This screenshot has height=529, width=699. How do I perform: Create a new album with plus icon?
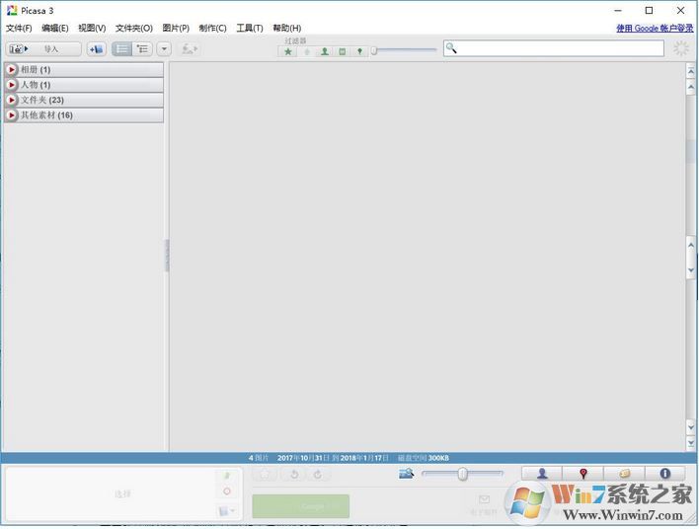(x=96, y=48)
